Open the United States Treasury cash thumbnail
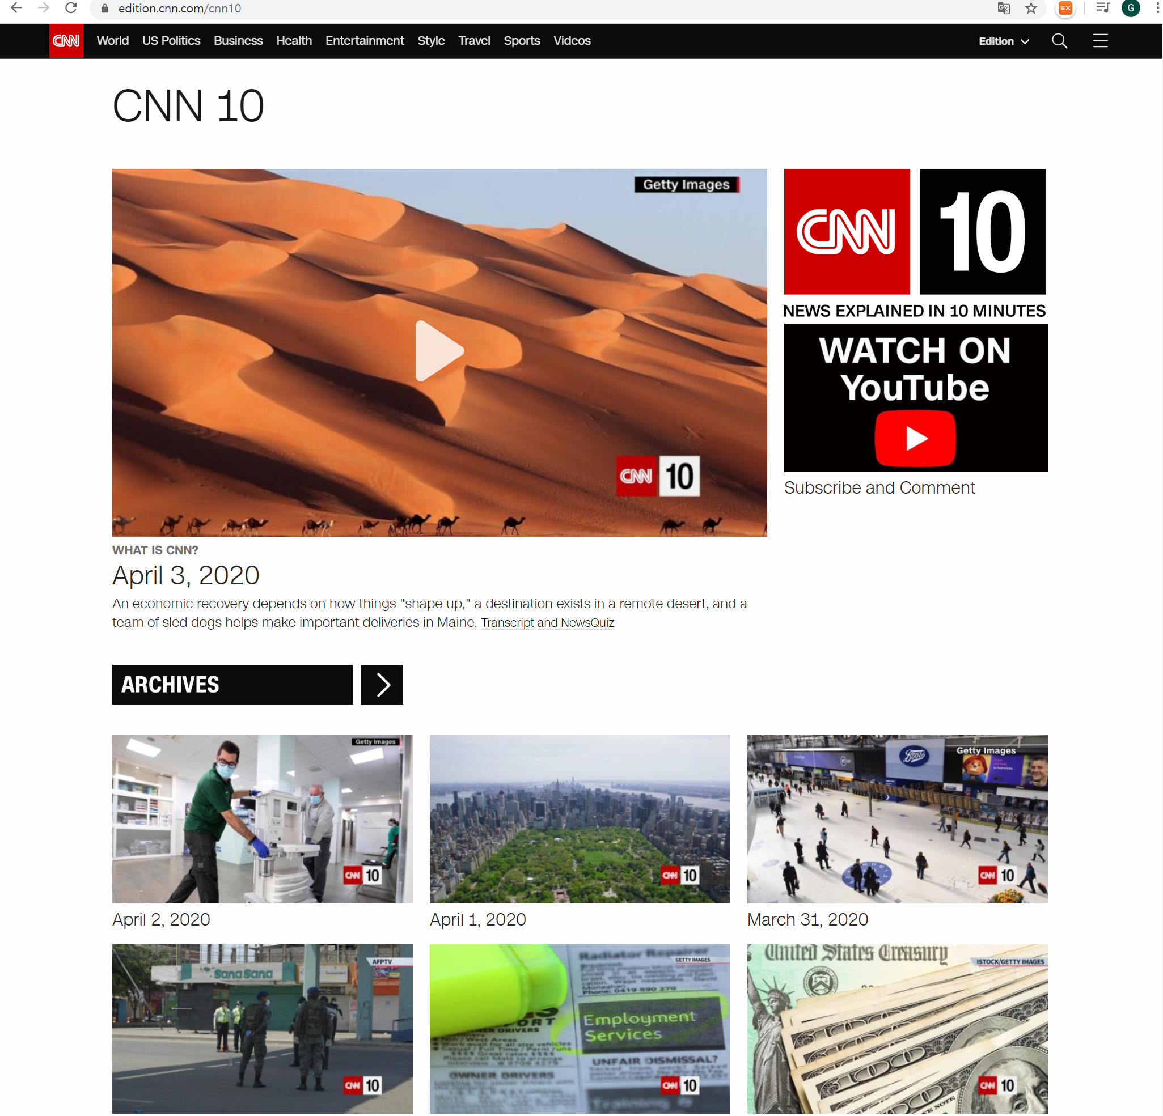The image size is (1163, 1116). (897, 1029)
